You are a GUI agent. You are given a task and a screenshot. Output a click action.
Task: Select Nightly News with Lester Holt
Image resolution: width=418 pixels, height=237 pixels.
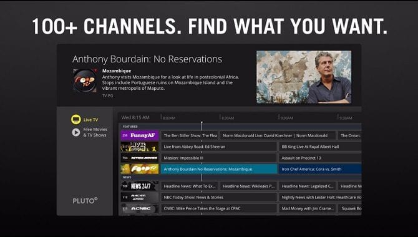(320, 197)
